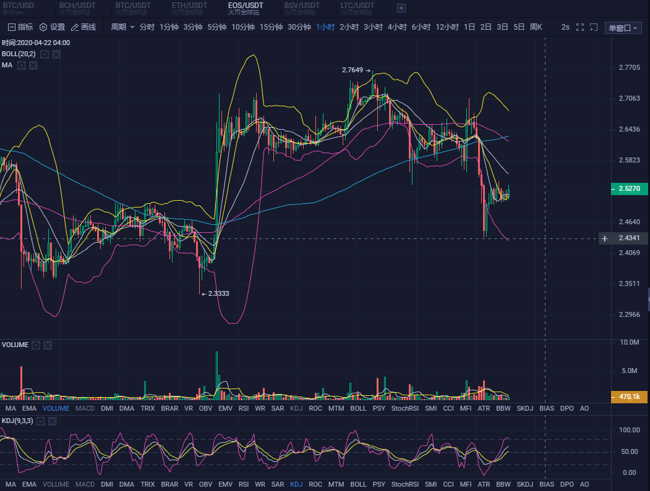Toggle MACD indicator in volume panel row

[85, 408]
